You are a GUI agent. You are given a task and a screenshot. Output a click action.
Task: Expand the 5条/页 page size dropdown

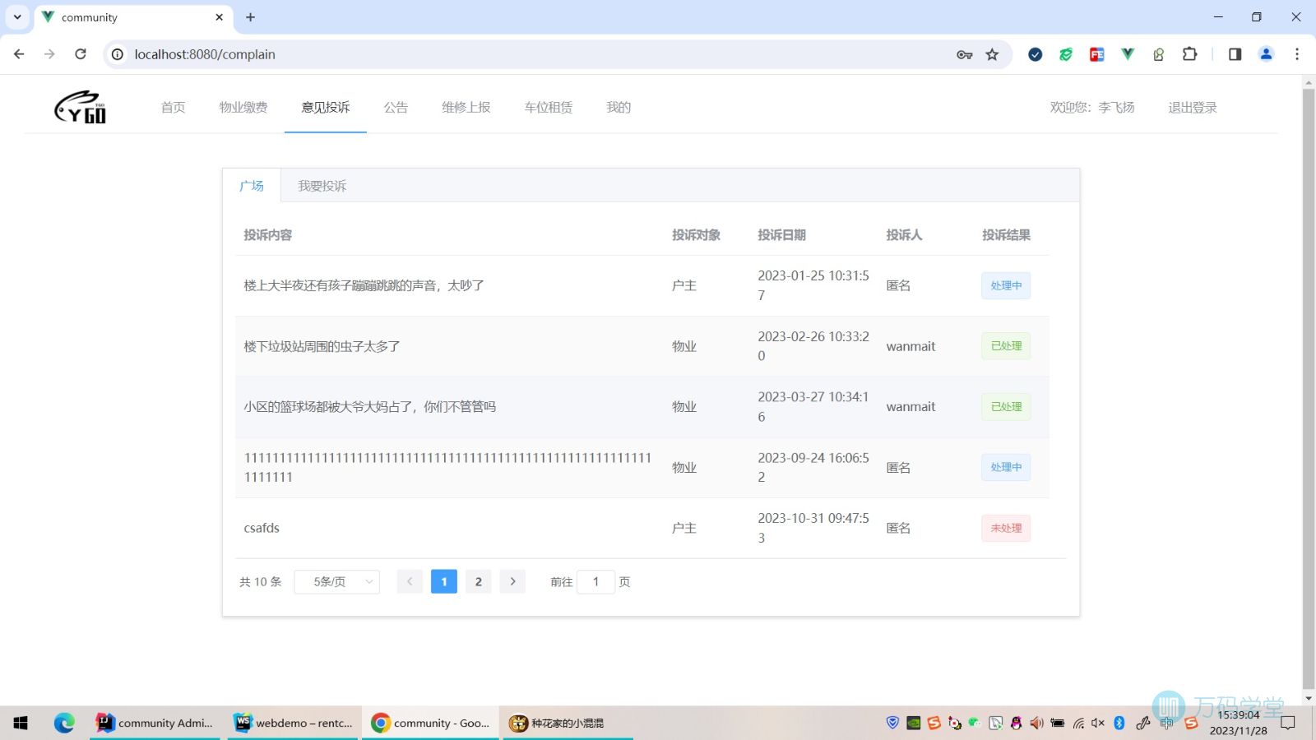pyautogui.click(x=337, y=581)
